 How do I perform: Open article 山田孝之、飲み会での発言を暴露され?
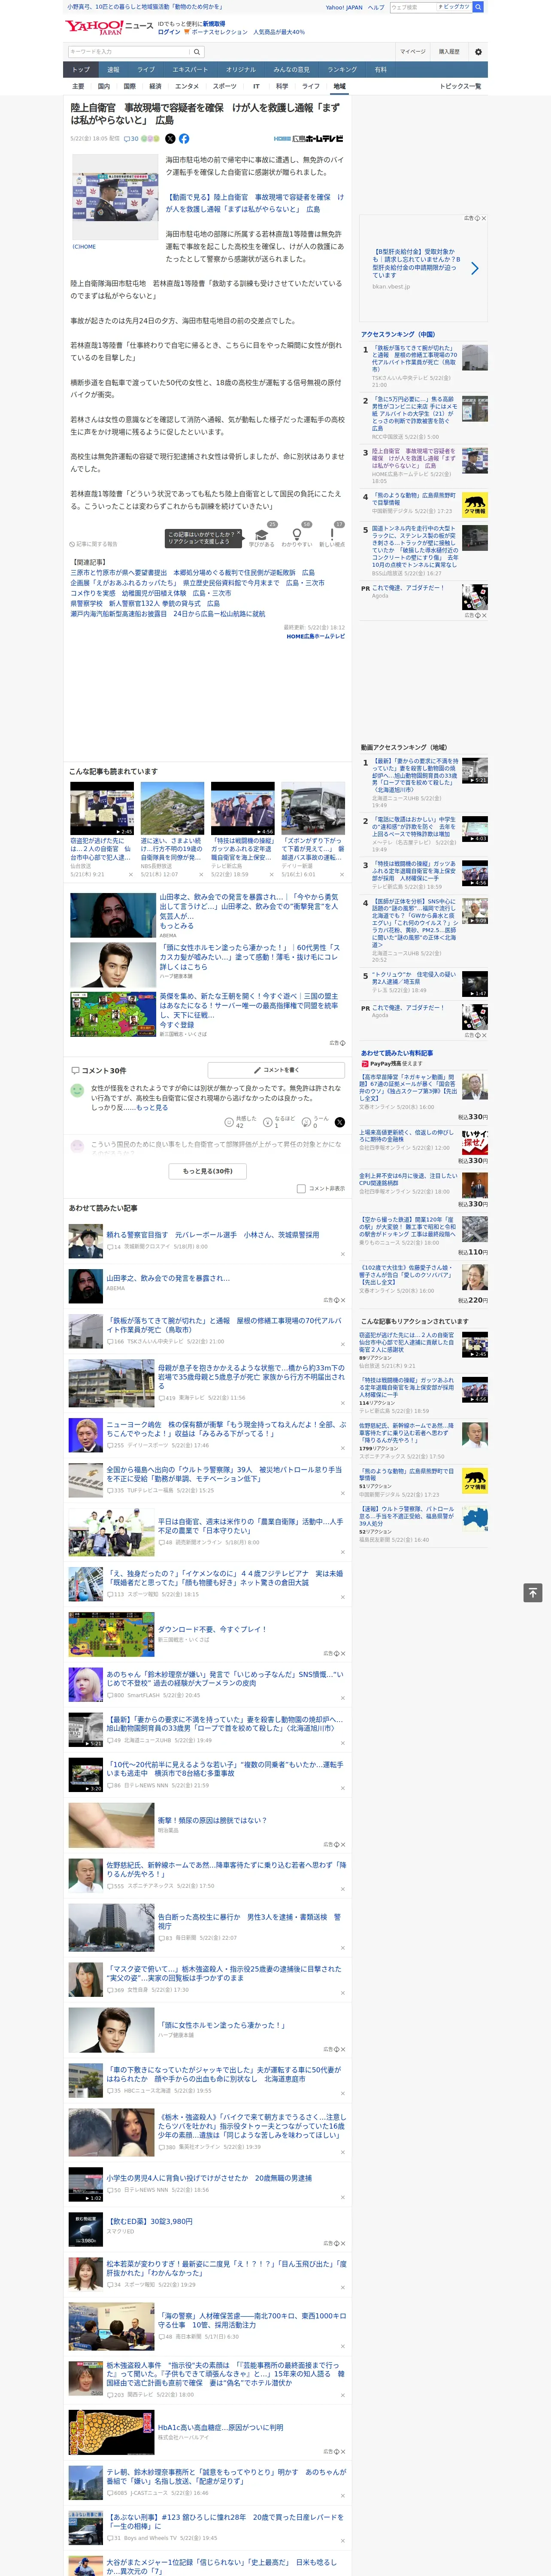tap(168, 1278)
